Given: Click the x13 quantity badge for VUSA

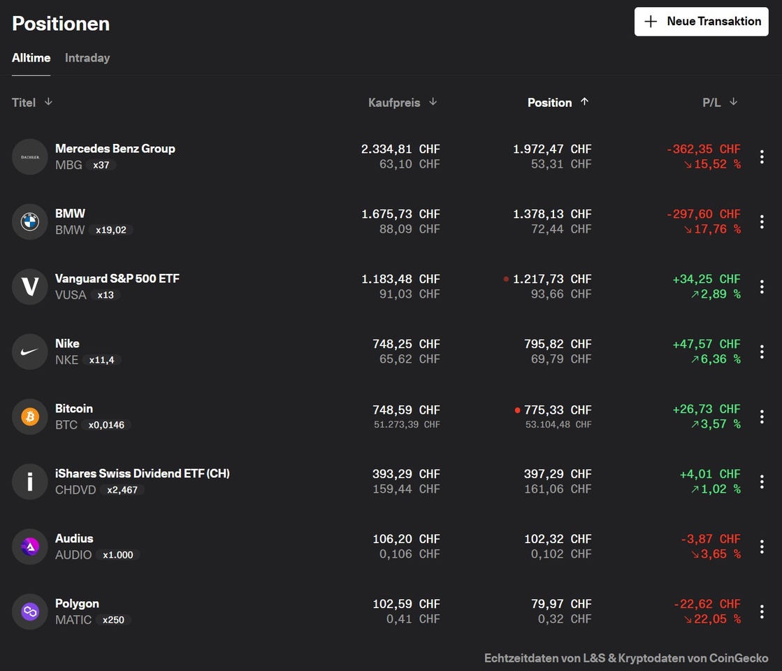Looking at the screenshot, I should 106,295.
